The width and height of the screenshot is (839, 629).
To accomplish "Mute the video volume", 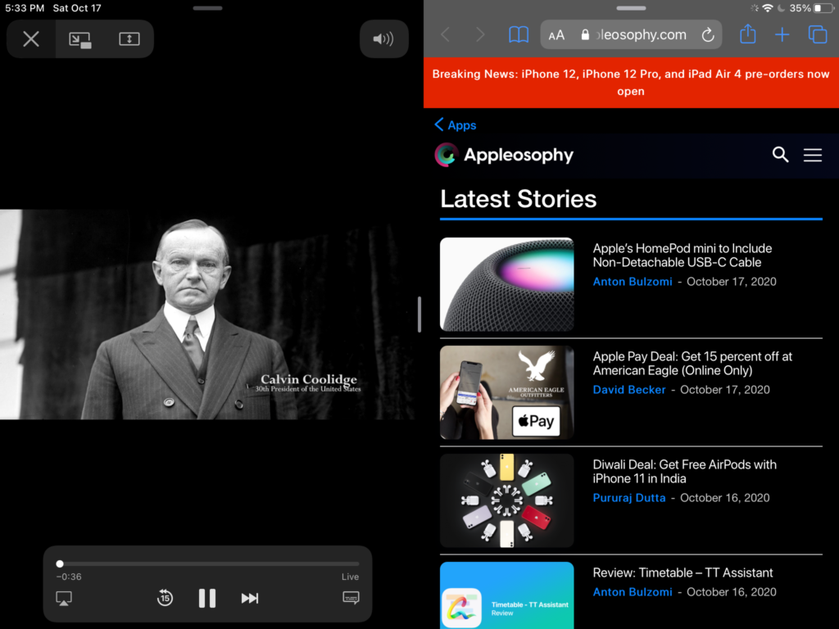I will 383,39.
